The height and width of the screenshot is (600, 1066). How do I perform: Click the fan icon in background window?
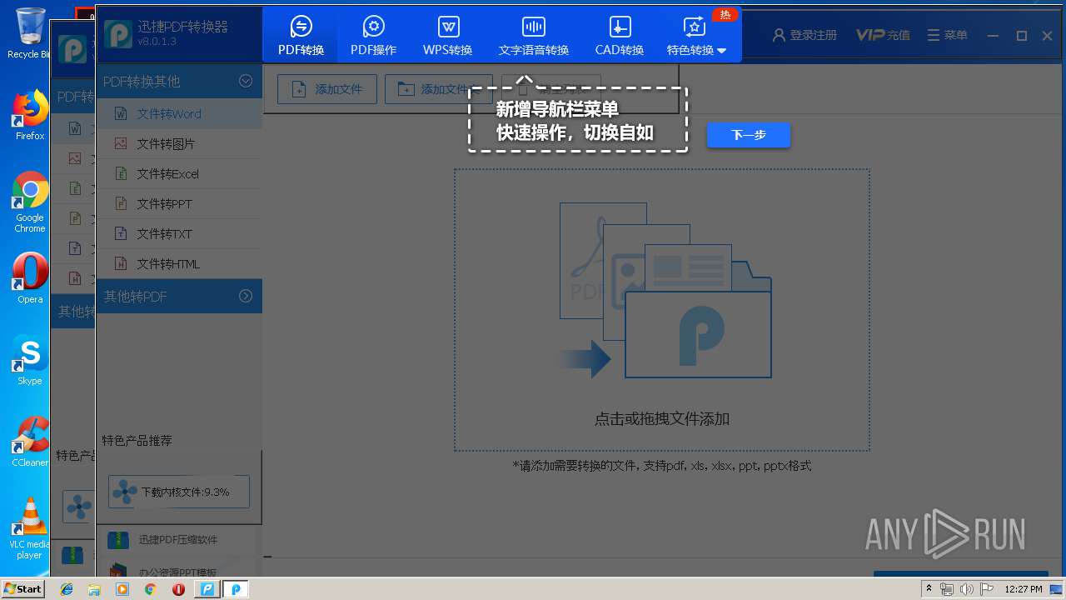point(79,505)
